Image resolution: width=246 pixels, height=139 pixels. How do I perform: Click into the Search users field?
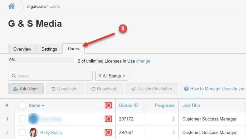pos(50,76)
